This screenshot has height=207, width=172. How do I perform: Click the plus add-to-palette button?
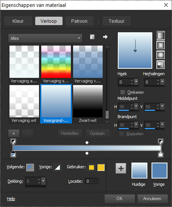(x=121, y=168)
